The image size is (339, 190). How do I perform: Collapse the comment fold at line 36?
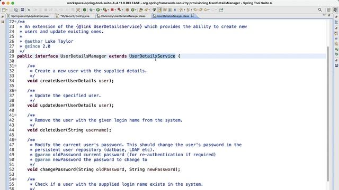[x=15, y=90]
